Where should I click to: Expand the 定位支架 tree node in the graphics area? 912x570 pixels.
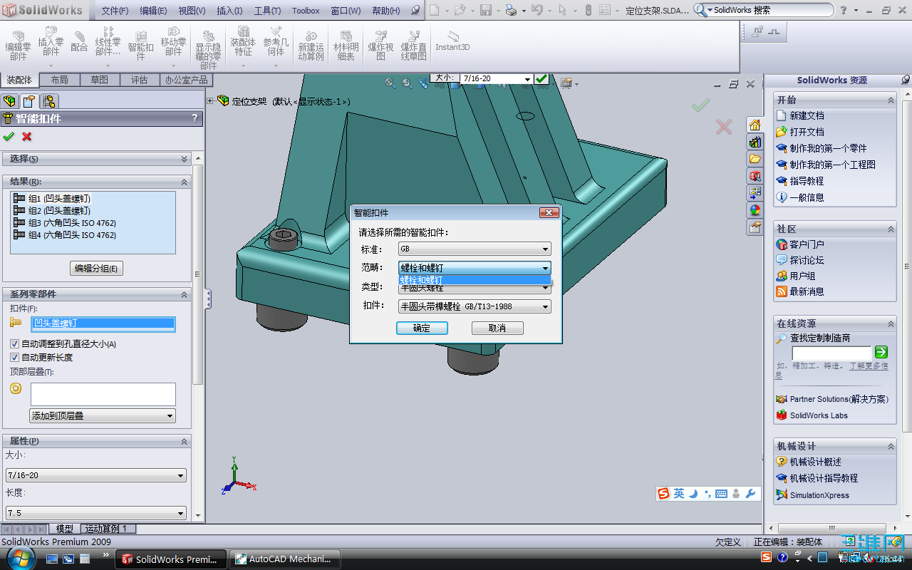pos(210,101)
